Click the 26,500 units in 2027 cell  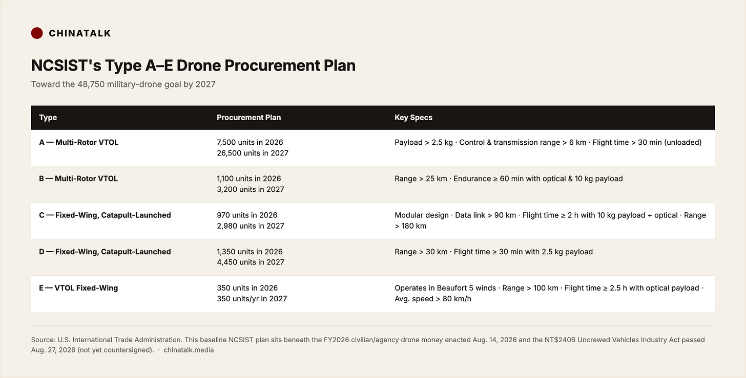click(253, 153)
